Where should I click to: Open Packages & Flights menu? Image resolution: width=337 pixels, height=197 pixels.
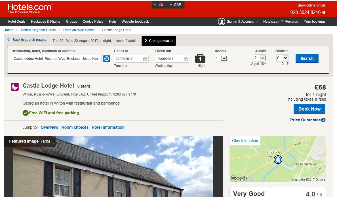click(46, 22)
